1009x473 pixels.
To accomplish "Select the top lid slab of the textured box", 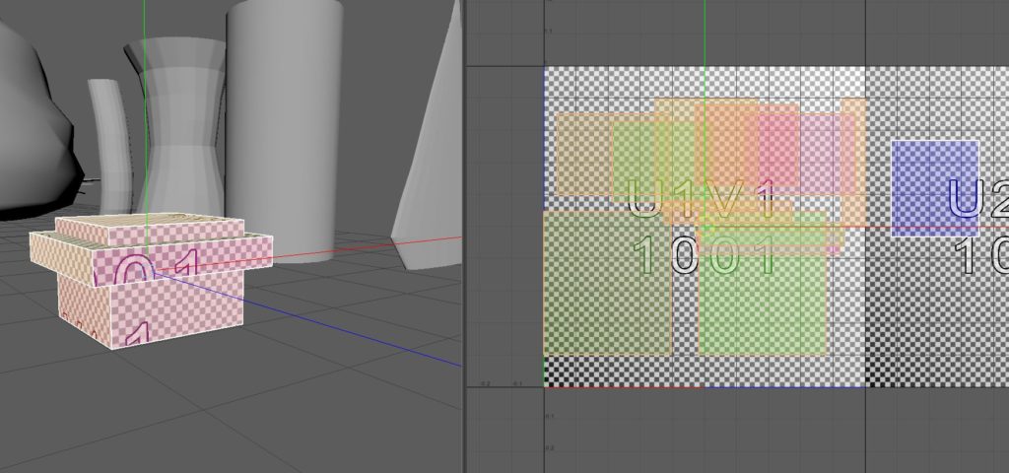I will coord(148,231).
